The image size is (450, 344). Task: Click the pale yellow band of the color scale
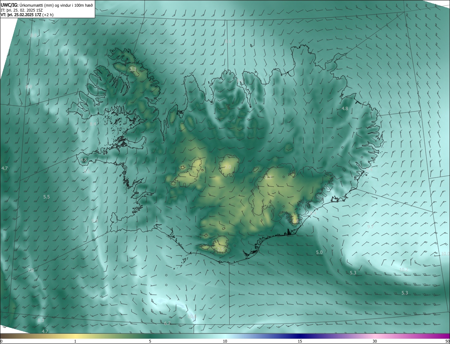pyautogui.click(x=76, y=336)
